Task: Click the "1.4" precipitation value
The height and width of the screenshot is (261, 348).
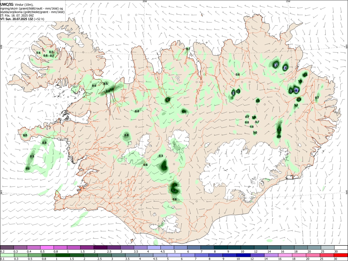Action: click(184, 111)
